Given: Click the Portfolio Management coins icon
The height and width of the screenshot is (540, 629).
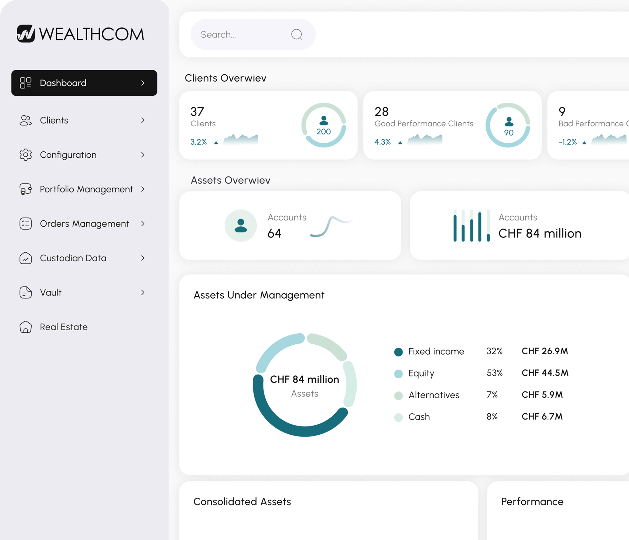Looking at the screenshot, I should click(x=26, y=189).
